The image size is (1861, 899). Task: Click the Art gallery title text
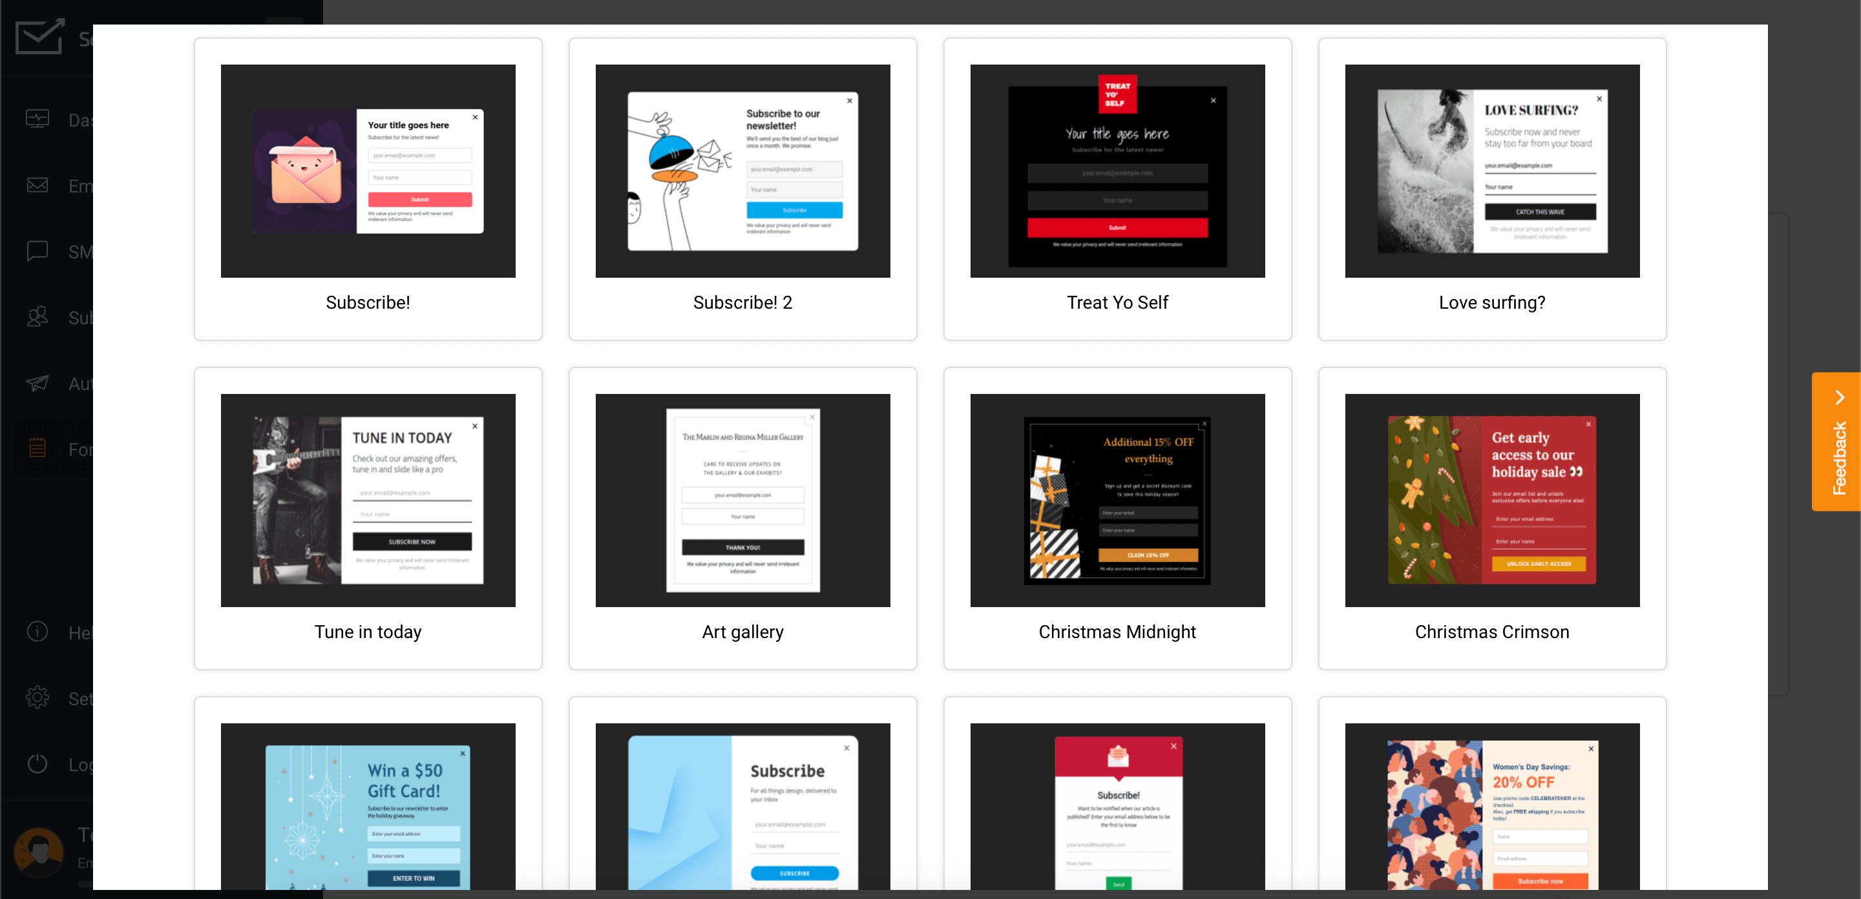[x=742, y=632]
